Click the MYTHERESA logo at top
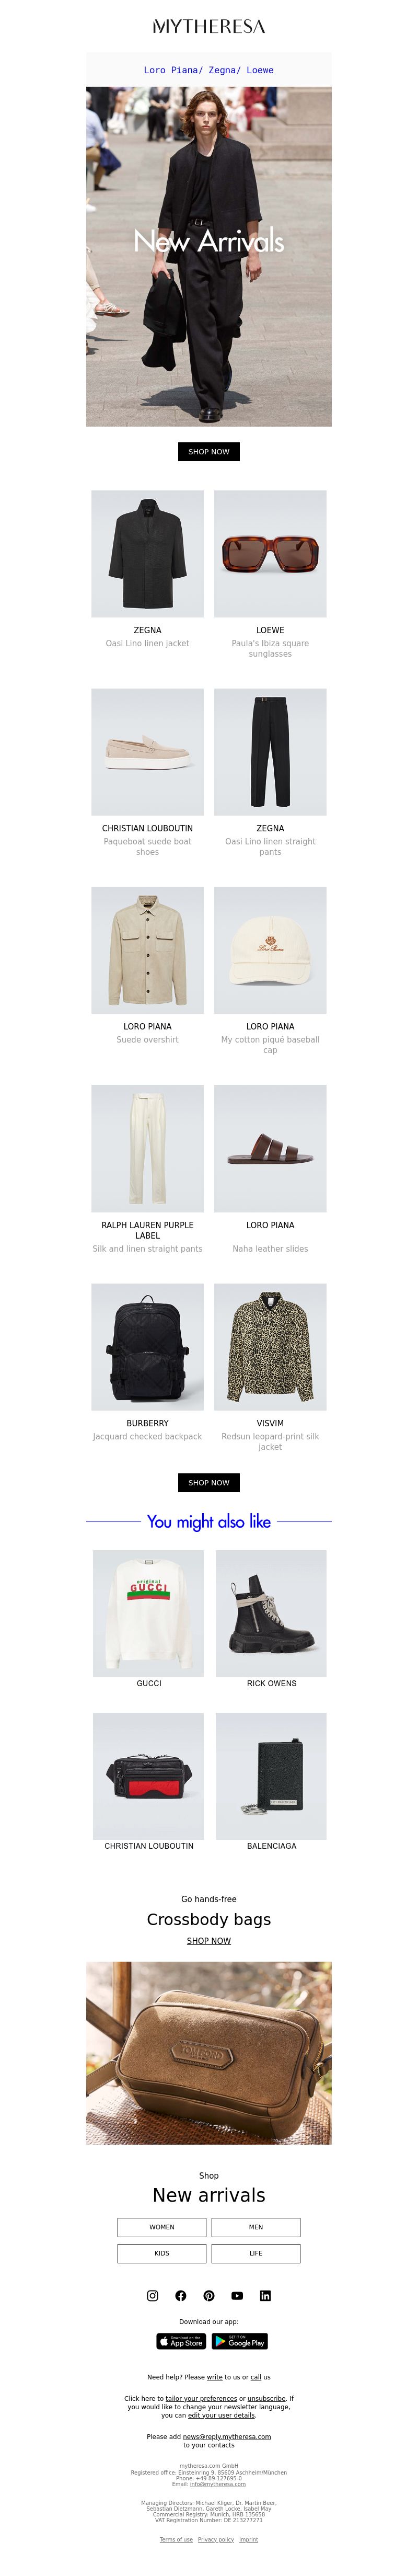This screenshot has width=418, height=2576. (209, 26)
